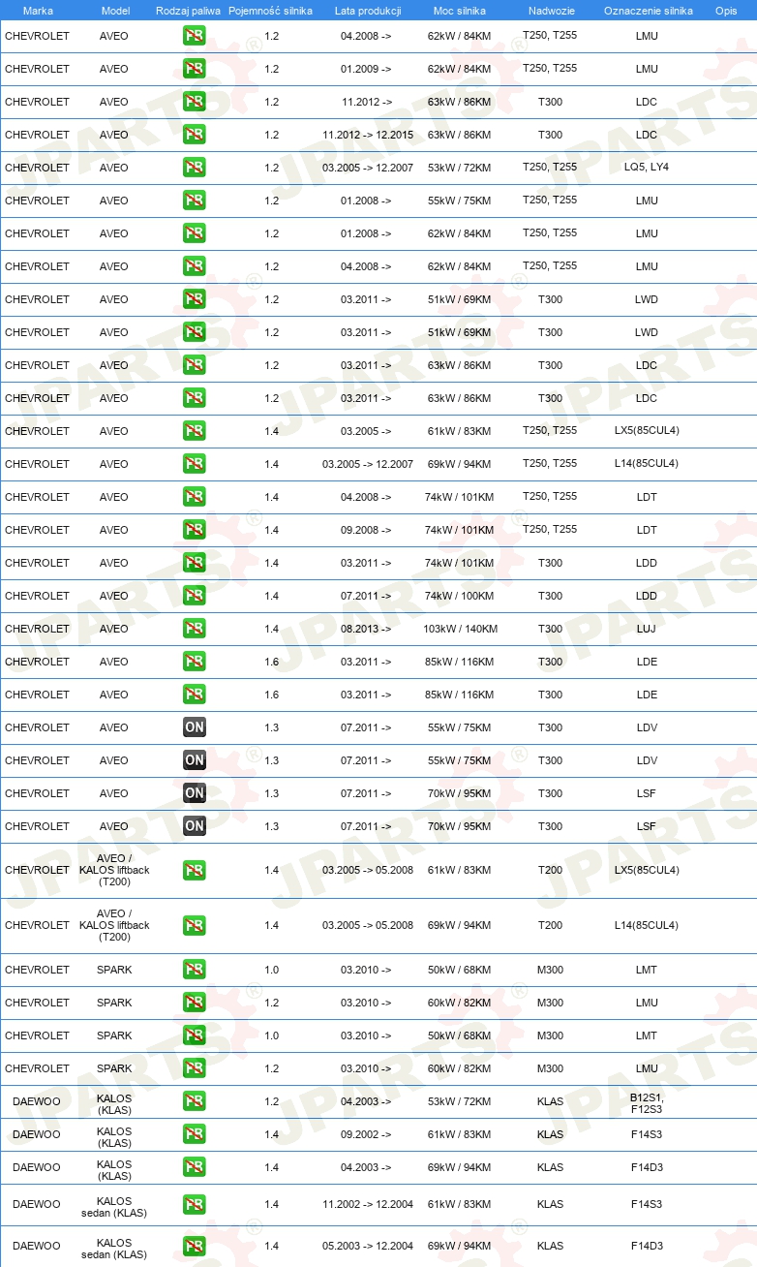Click the Rodzaj paliwa column header
Image resolution: width=757 pixels, height=1267 pixels.
pyautogui.click(x=189, y=11)
